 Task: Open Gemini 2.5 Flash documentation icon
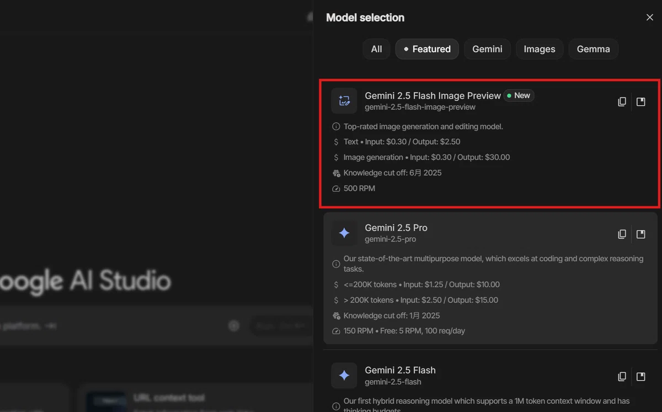click(x=640, y=377)
